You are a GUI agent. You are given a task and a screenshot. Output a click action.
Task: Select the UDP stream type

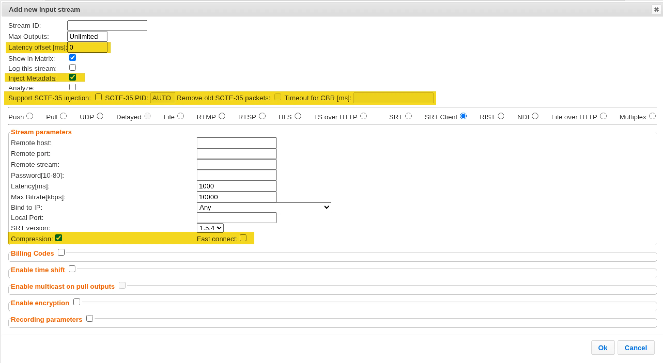click(x=100, y=116)
